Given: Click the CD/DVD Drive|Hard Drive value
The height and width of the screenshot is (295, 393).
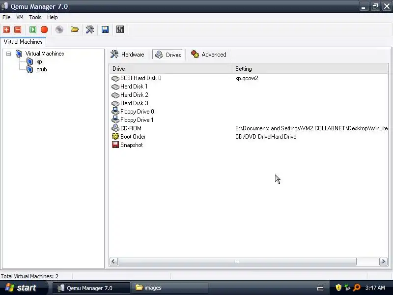Looking at the screenshot, I should coord(266,137).
